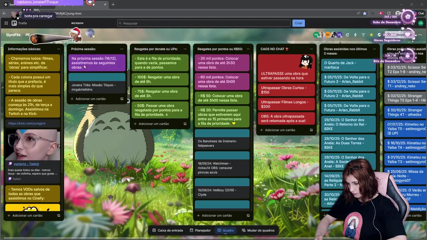The image size is (427, 240).
Task: Open the 60 mil pontos card
Action: pyautogui.click(x=222, y=81)
